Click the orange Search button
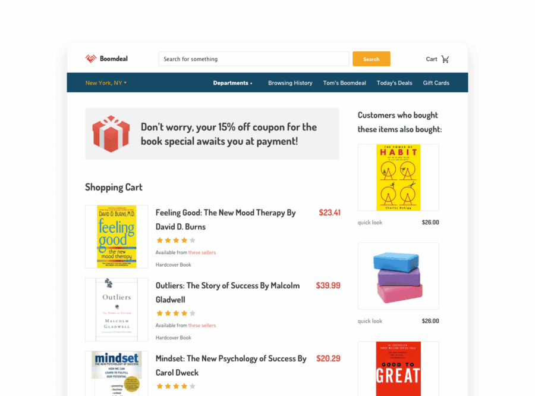Screen dimensions: 535x396 pyautogui.click(x=371, y=59)
